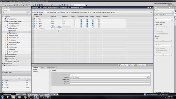Viewport: 176px width, 99px height.
Task: Expand the Technology objects tree node
Action: click(x=6, y=35)
